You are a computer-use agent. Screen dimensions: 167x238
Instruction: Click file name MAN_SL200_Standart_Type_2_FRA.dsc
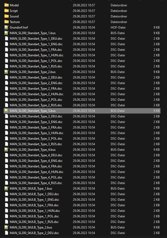(x=36, y=88)
